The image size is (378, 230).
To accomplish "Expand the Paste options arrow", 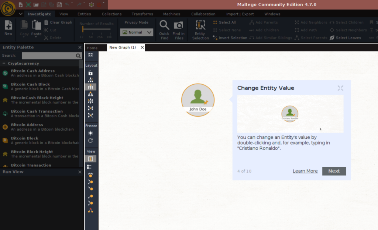I will pyautogui.click(x=36, y=37).
